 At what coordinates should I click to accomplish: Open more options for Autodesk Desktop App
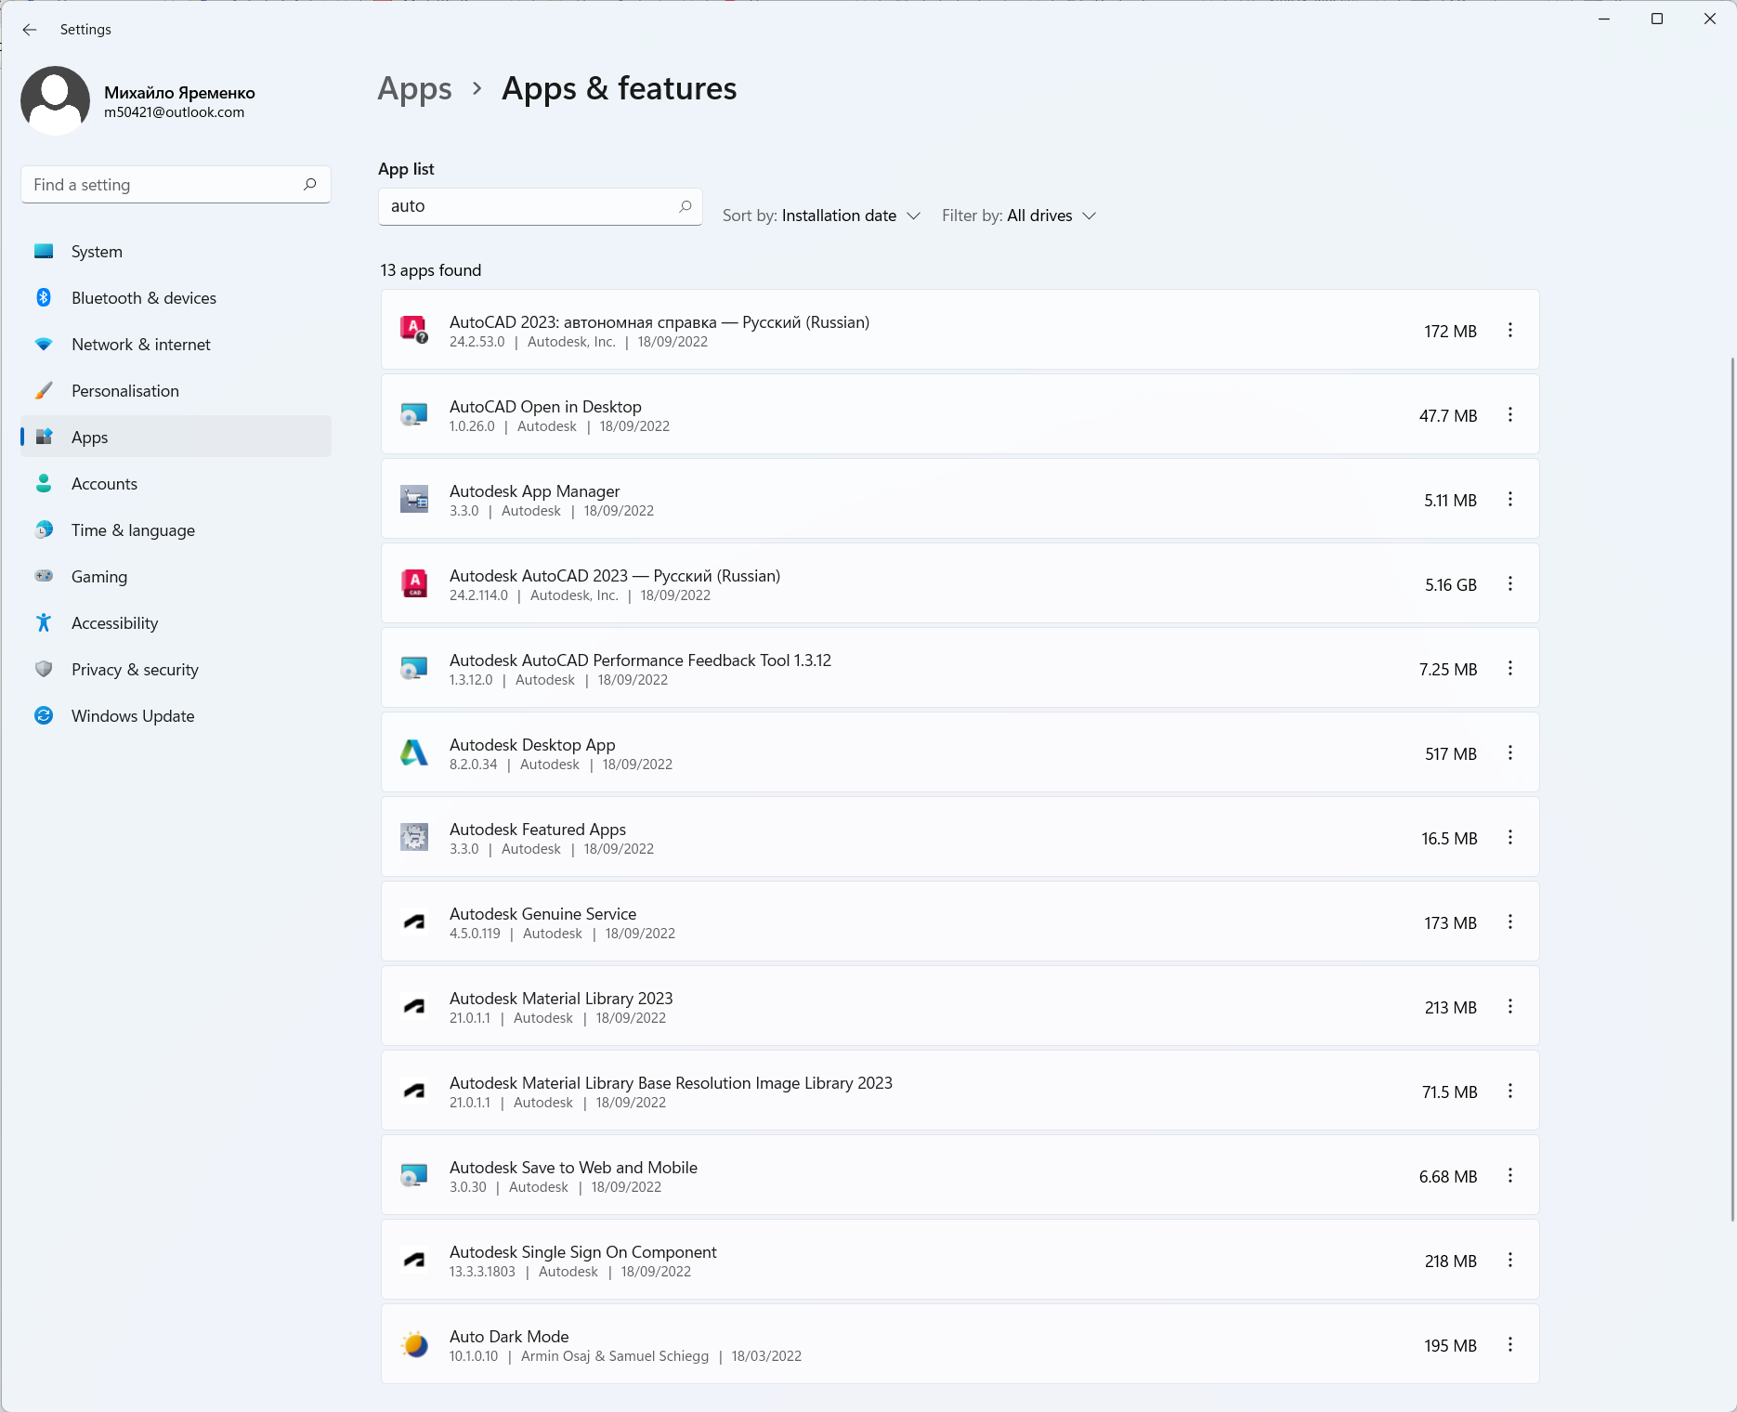(x=1510, y=753)
